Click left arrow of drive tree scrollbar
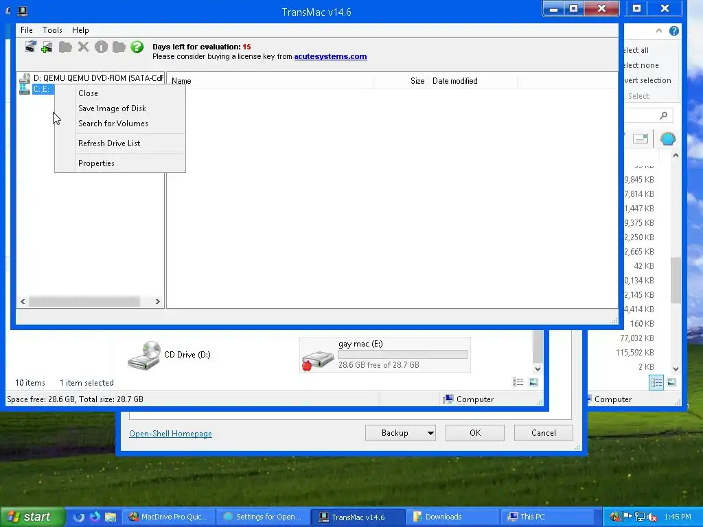Image resolution: width=703 pixels, height=527 pixels. point(23,302)
